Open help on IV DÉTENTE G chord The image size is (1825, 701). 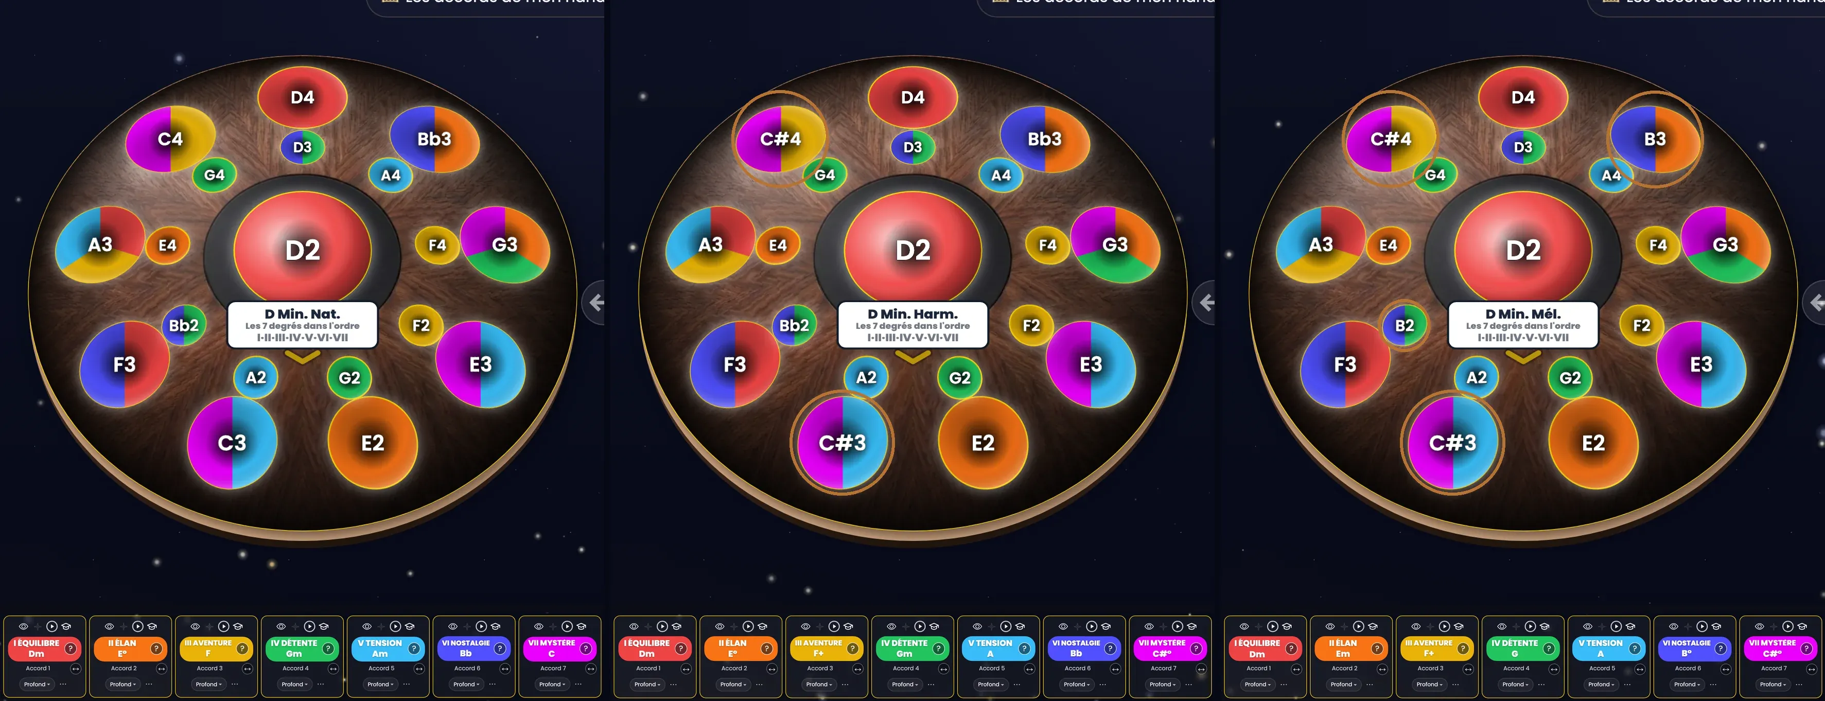click(1549, 648)
